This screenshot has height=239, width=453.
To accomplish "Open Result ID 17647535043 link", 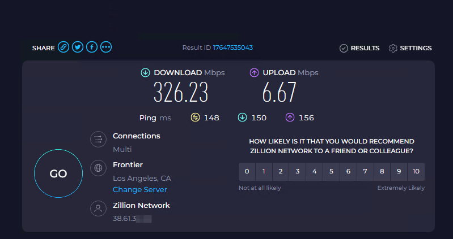I will tap(232, 48).
